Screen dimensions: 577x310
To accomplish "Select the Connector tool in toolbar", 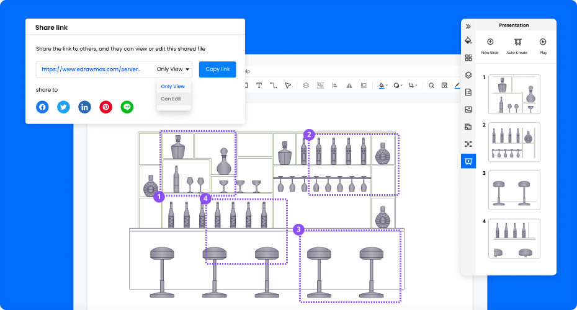I will click(x=273, y=86).
